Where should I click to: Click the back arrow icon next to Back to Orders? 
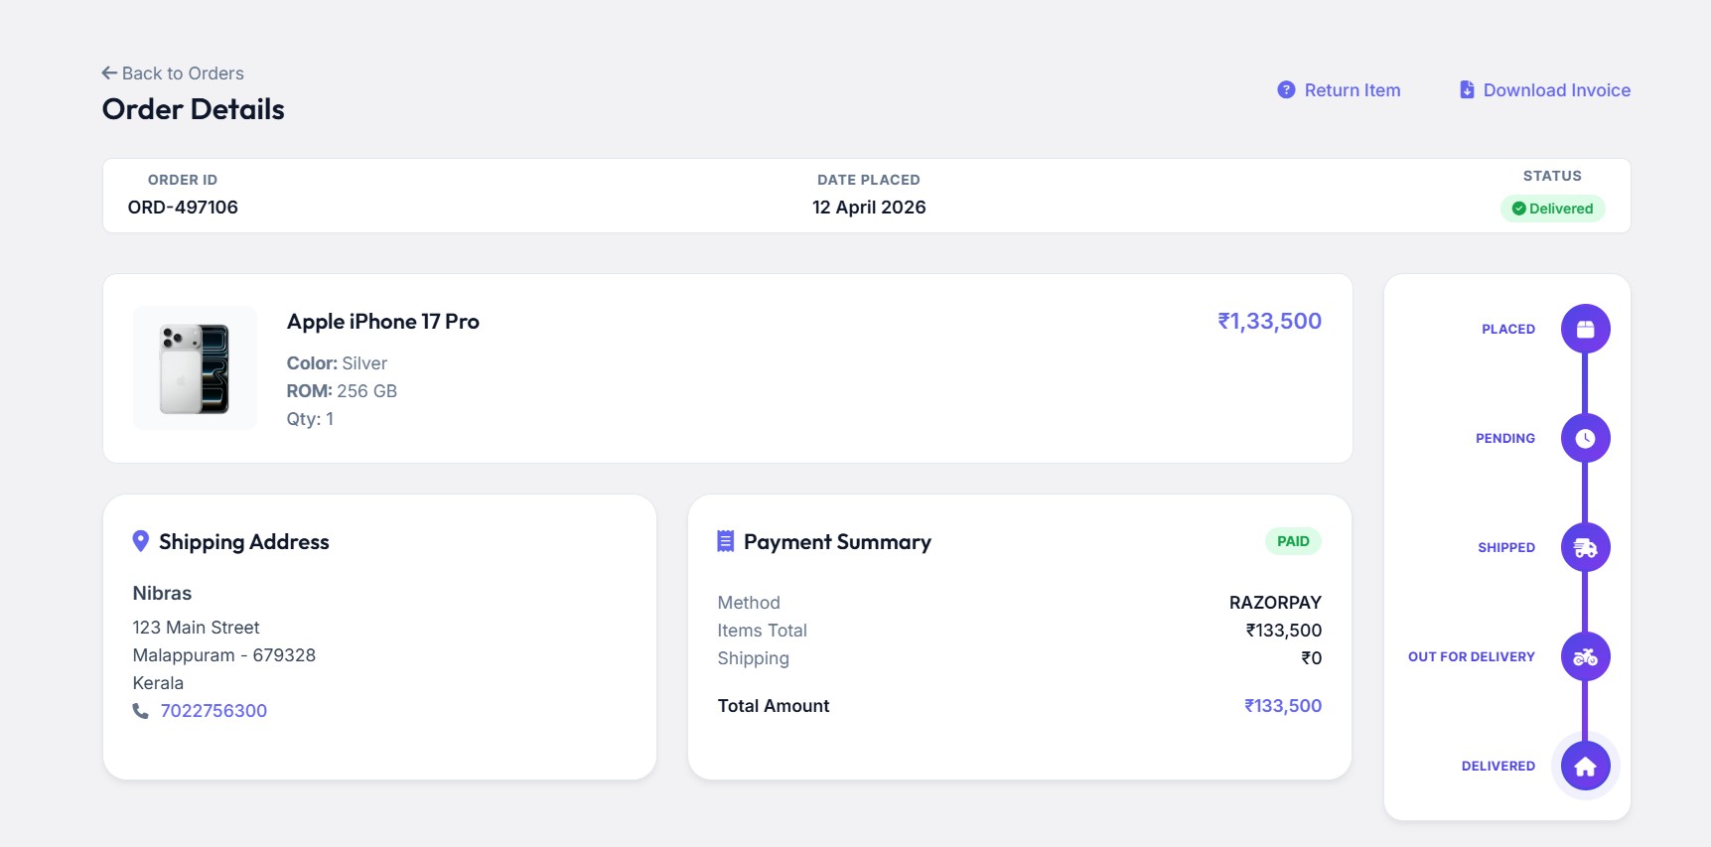coord(108,71)
